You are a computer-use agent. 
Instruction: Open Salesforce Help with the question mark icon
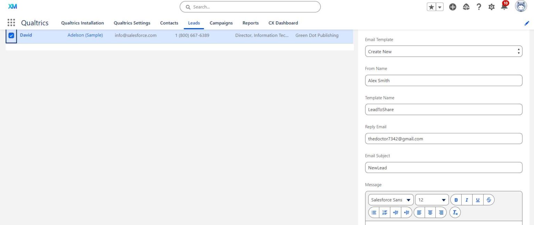[x=479, y=7]
